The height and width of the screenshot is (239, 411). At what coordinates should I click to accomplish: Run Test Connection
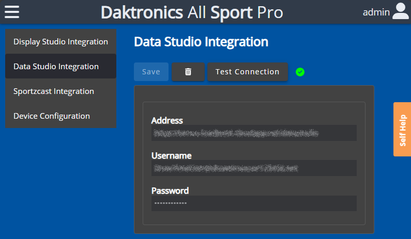coord(247,72)
